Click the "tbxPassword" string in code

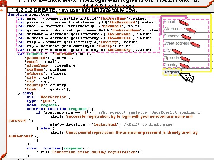coord(122,22)
